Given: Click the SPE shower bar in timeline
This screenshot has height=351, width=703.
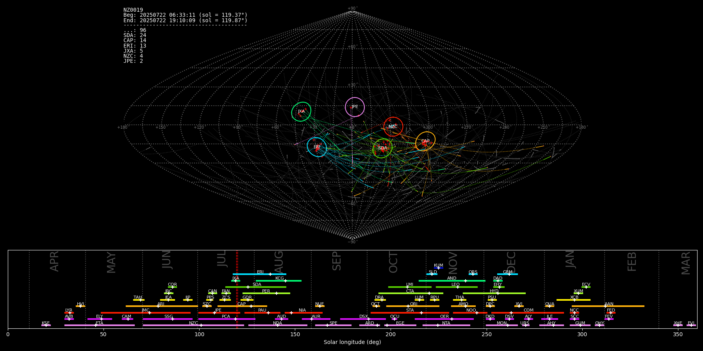Looking at the screenshot, I should coord(333,325).
